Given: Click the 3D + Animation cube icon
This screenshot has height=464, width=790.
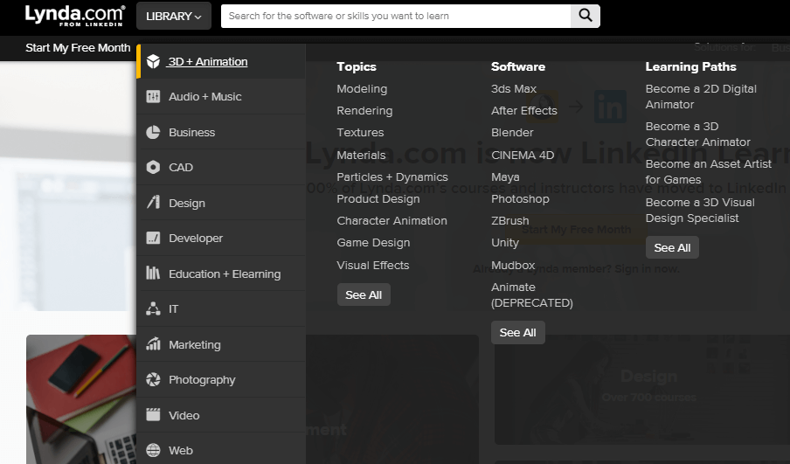Looking at the screenshot, I should pos(153,61).
